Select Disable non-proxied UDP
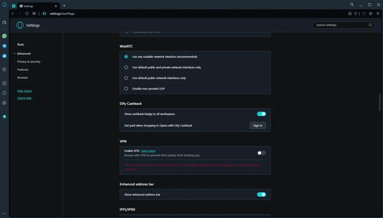The height and width of the screenshot is (218, 383). click(x=126, y=89)
